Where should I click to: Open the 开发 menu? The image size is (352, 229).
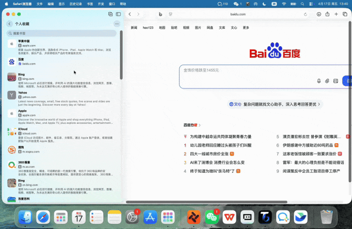[x=101, y=4]
